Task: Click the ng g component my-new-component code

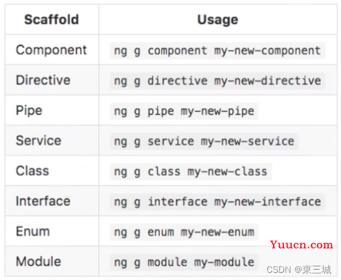Action: coord(217,51)
